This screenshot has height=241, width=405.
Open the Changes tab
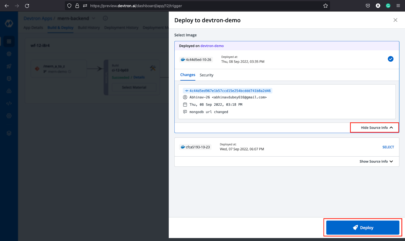coord(188,75)
